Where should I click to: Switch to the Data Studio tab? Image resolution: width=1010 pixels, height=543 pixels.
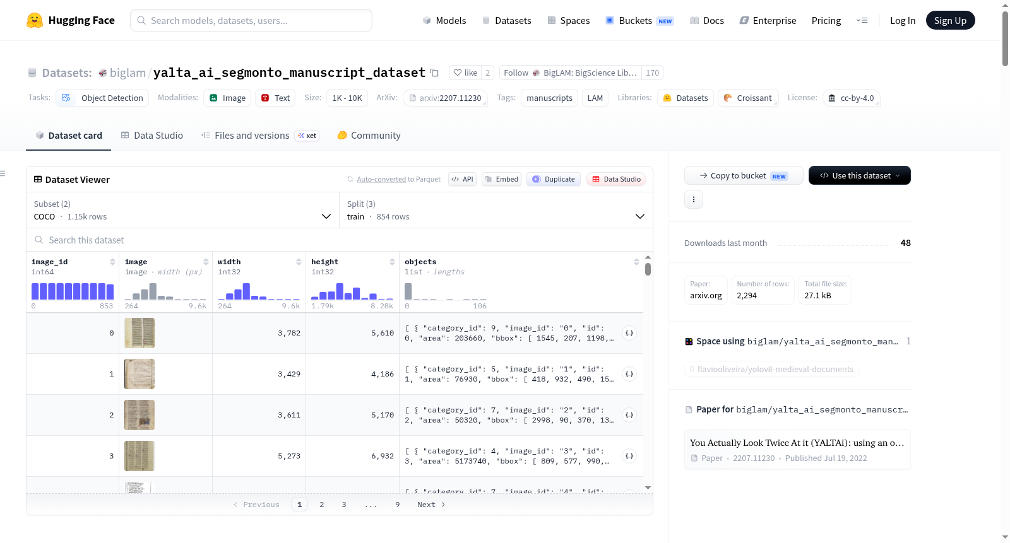(x=152, y=136)
